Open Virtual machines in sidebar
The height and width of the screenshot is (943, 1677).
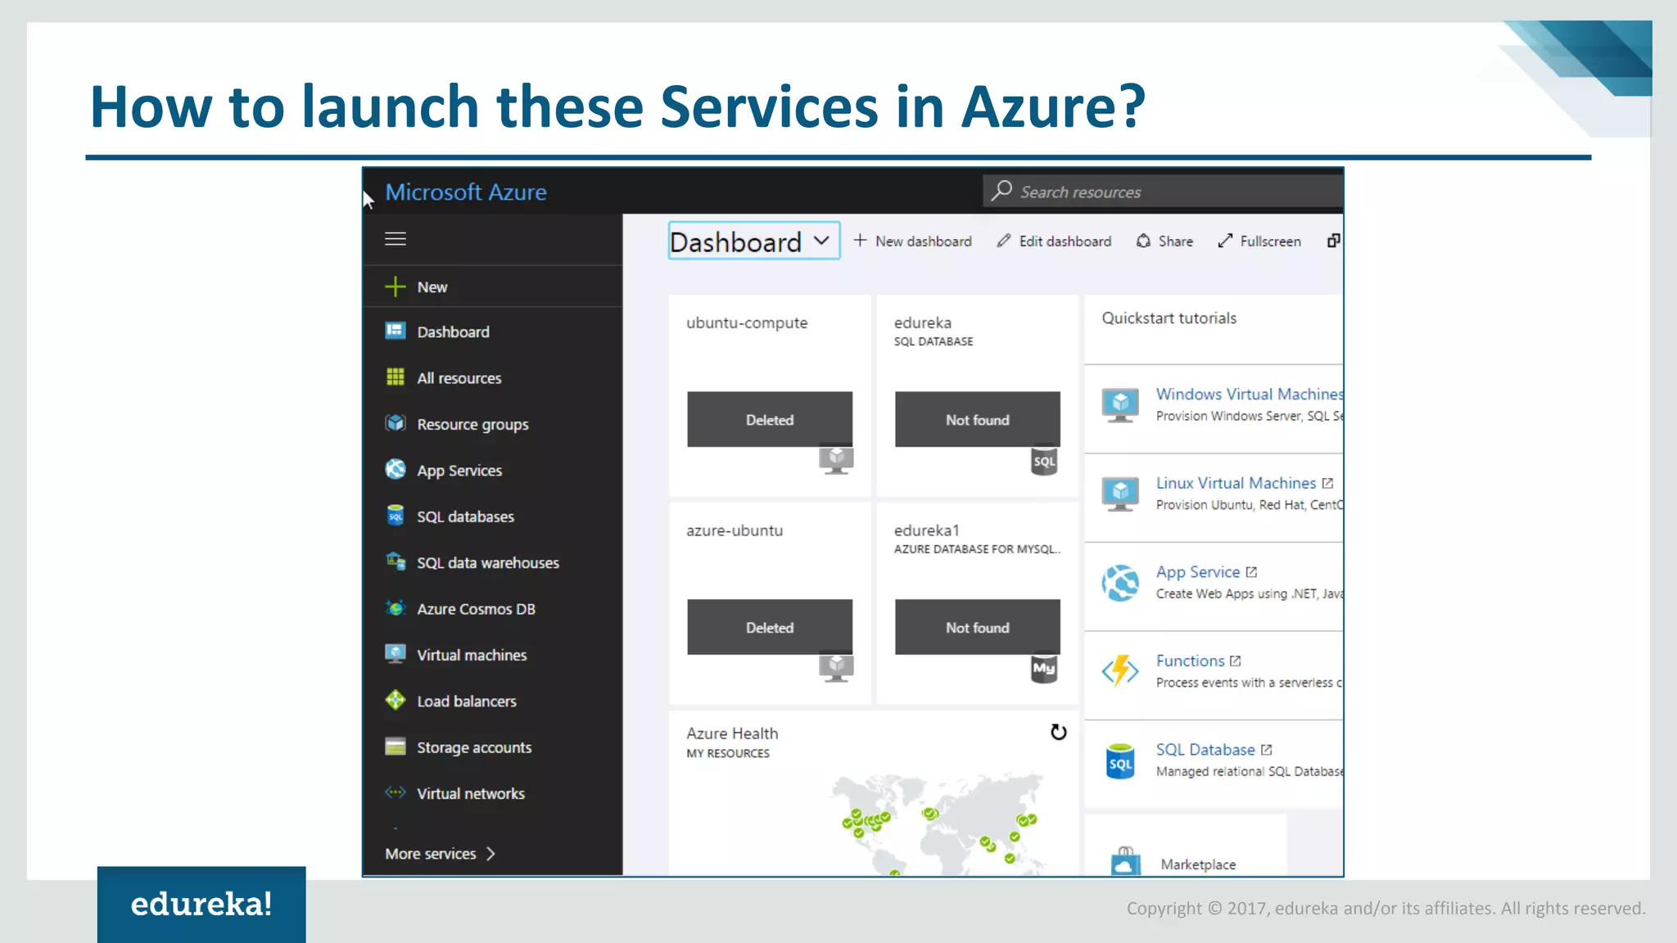[492, 655]
